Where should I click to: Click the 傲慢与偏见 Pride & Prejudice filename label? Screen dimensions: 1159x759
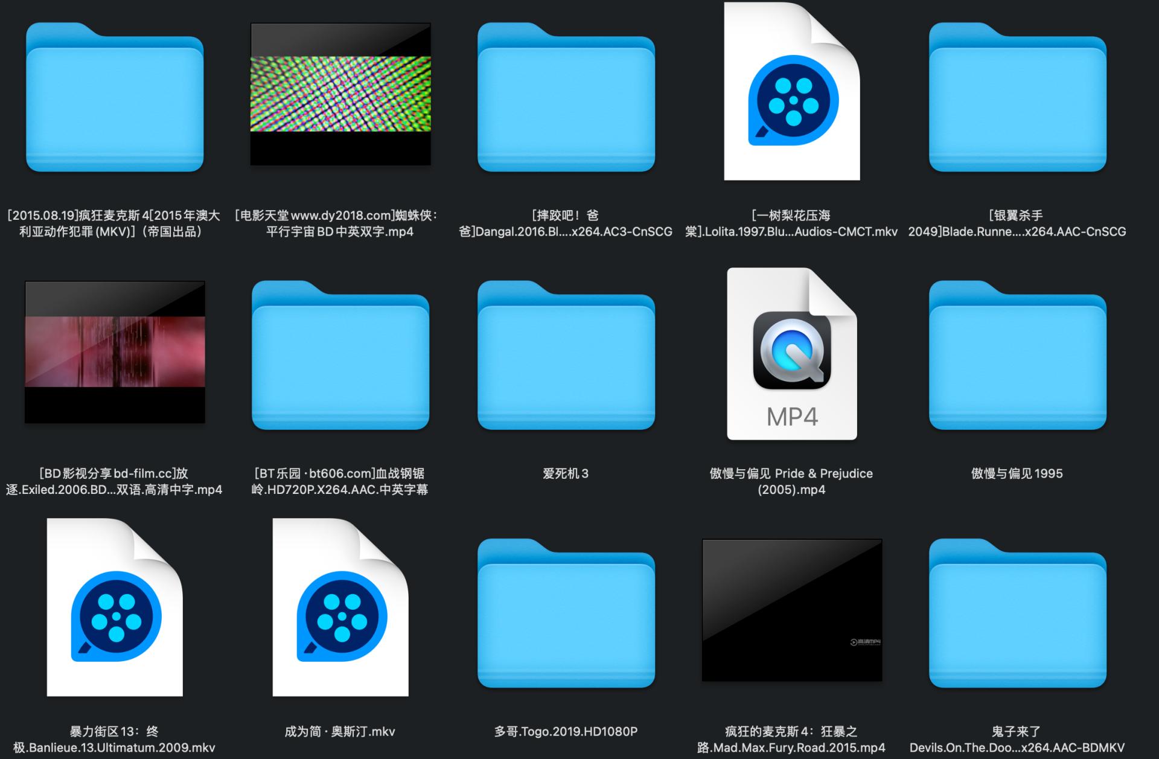[792, 482]
